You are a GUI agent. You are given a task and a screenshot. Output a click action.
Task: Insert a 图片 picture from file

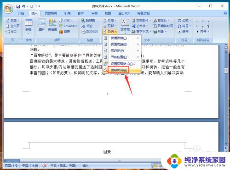42,25
